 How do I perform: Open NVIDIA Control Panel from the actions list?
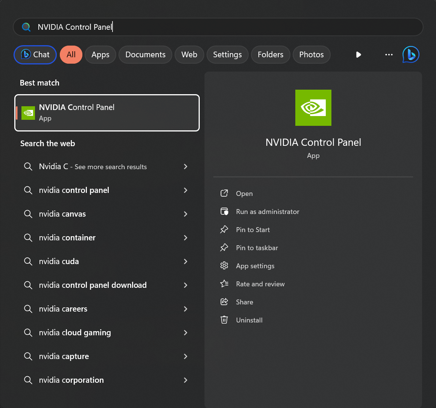pos(244,194)
